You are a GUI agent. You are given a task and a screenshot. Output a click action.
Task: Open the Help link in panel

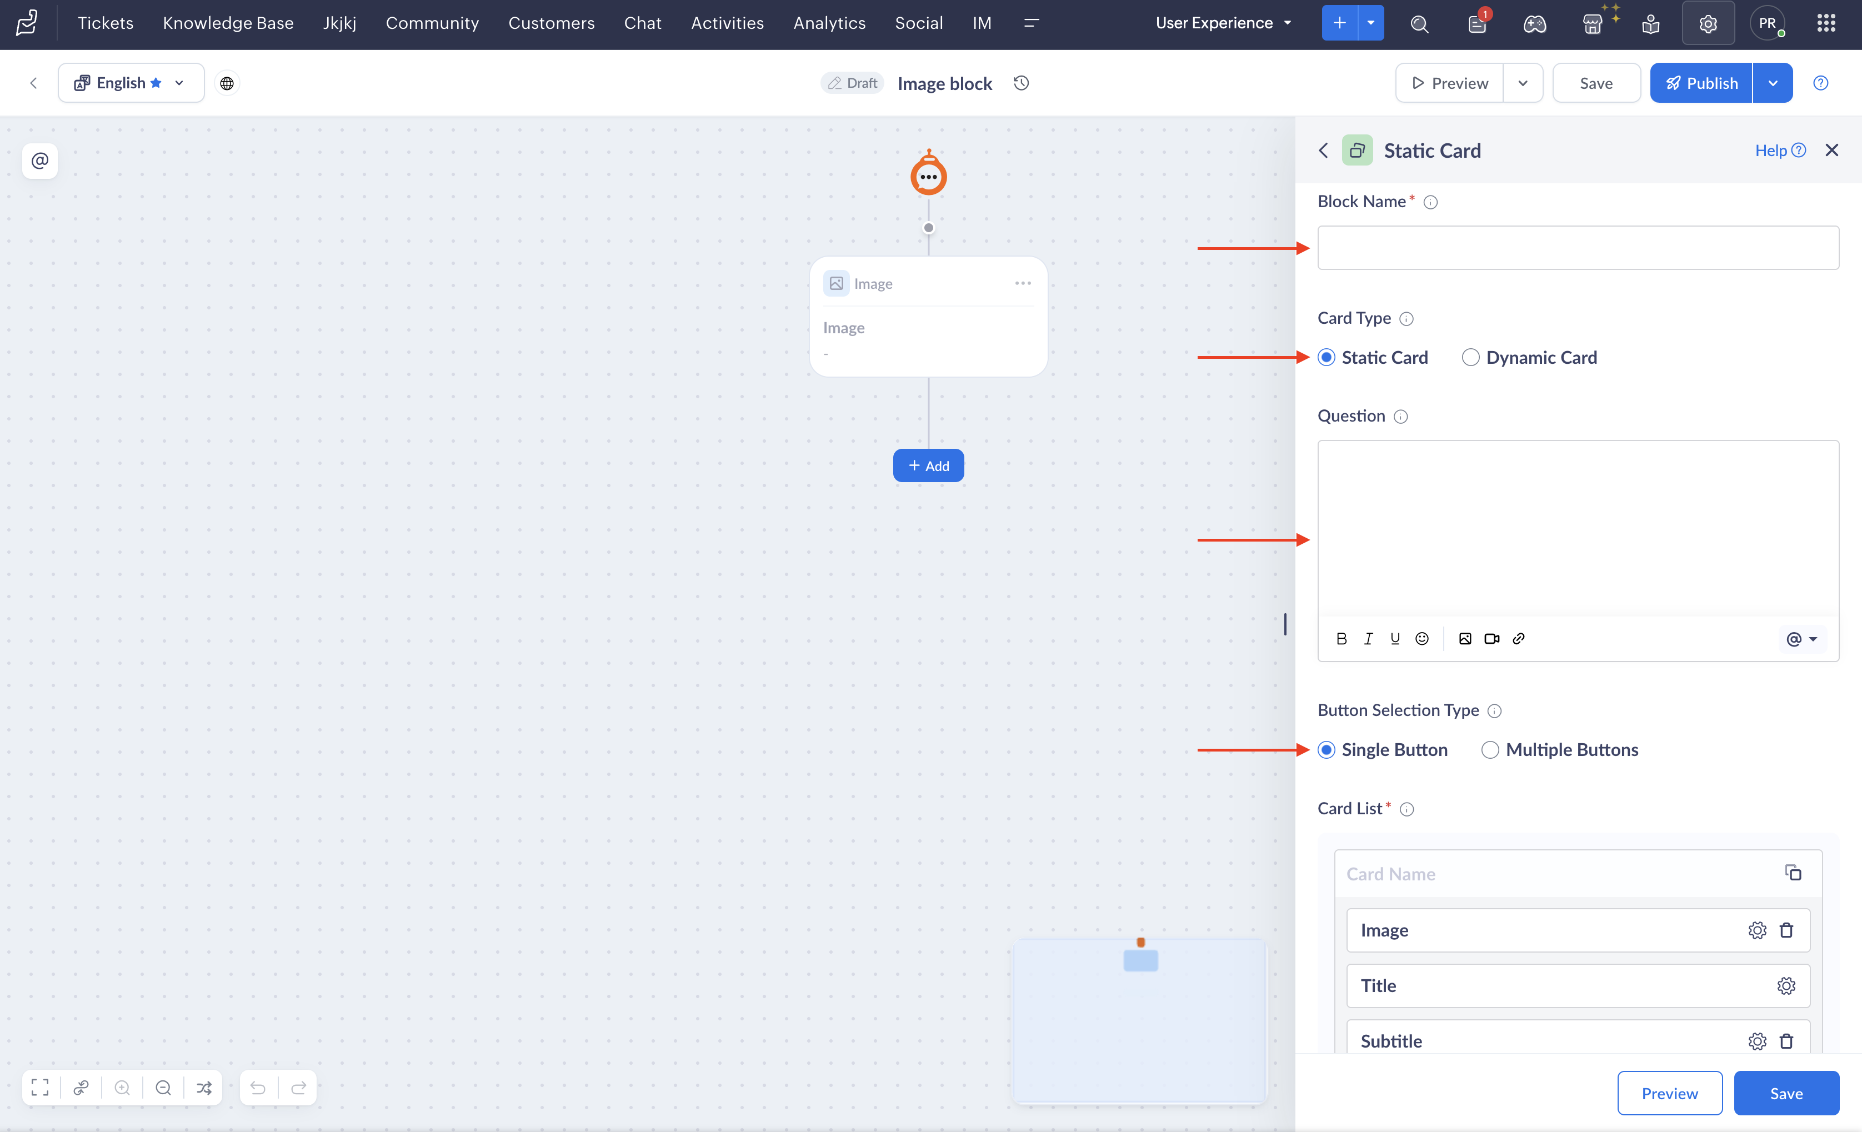[x=1780, y=151]
